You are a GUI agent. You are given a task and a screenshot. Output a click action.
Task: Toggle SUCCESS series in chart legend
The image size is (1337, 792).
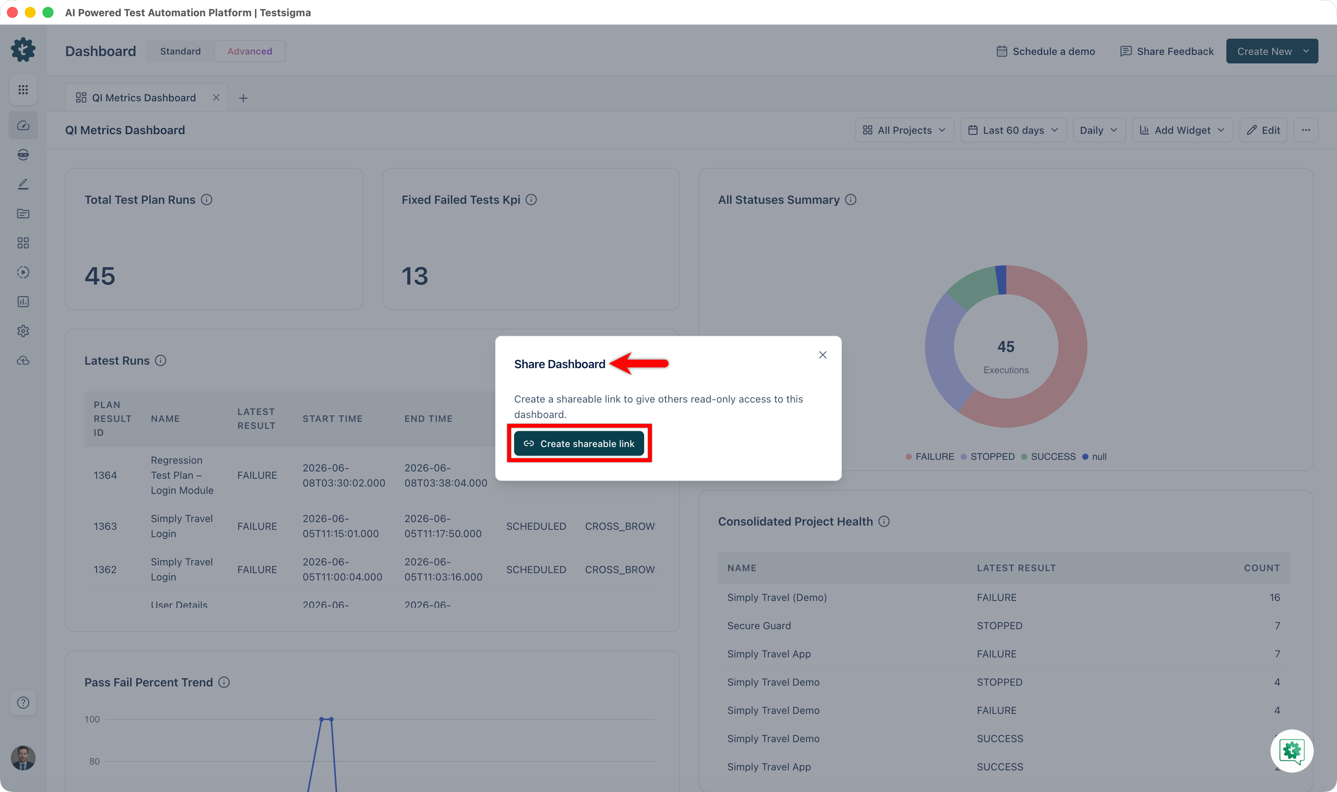point(1048,457)
